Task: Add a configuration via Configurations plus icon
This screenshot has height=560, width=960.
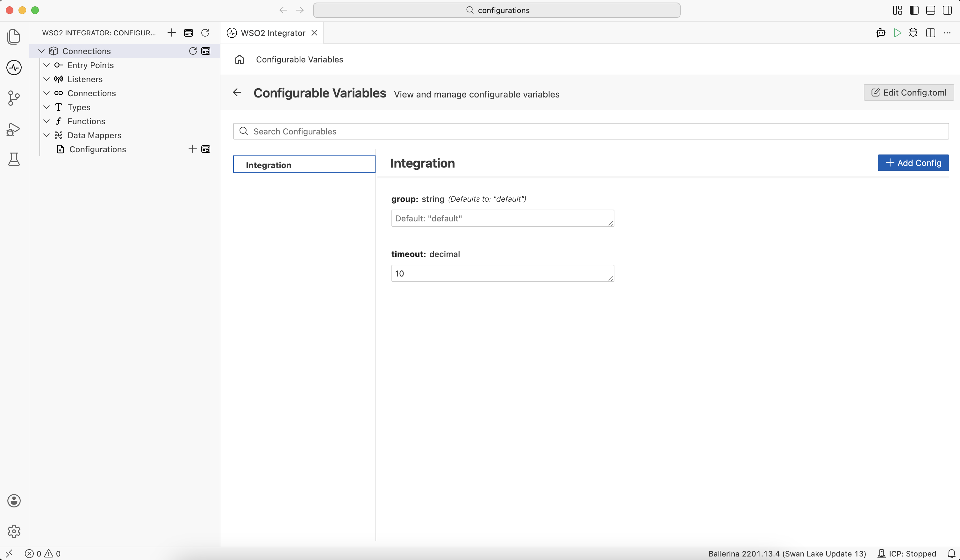Action: click(192, 149)
